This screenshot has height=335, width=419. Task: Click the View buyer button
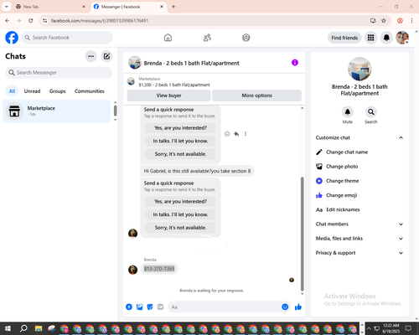168,95
